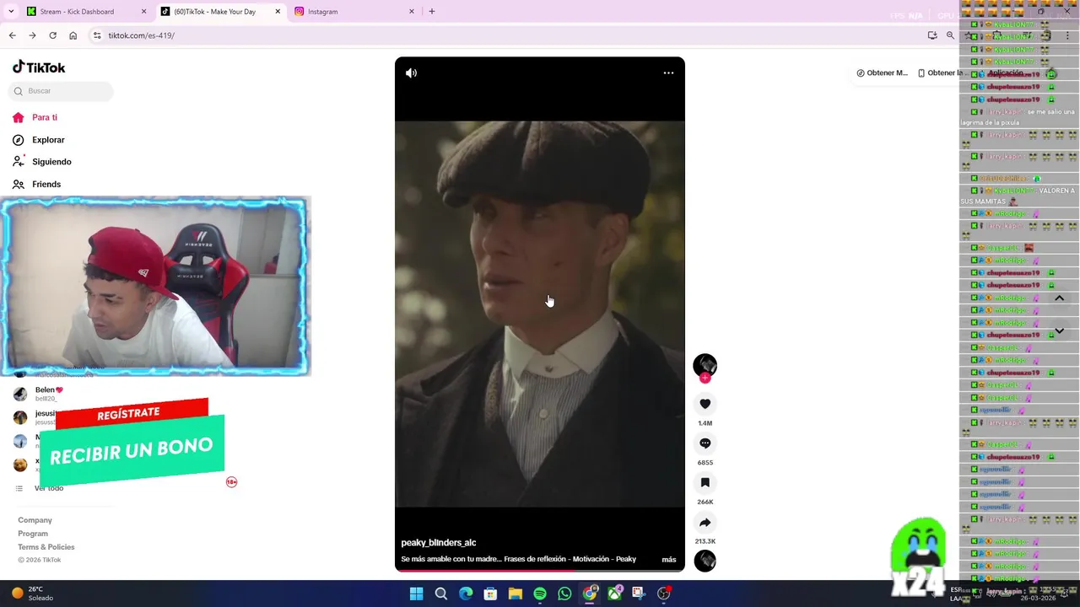Image resolution: width=1080 pixels, height=607 pixels.
Task: Like the video with the heart icon
Action: pos(705,404)
